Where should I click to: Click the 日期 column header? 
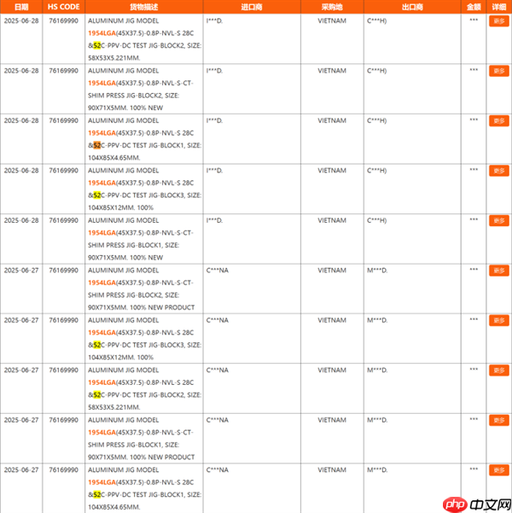21,6
